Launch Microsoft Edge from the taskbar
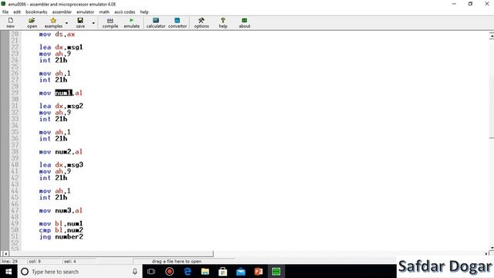 tap(188, 271)
